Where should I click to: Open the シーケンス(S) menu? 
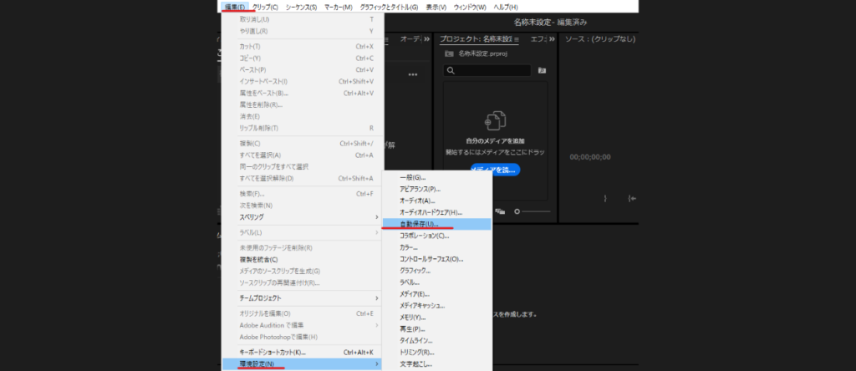pyautogui.click(x=301, y=7)
